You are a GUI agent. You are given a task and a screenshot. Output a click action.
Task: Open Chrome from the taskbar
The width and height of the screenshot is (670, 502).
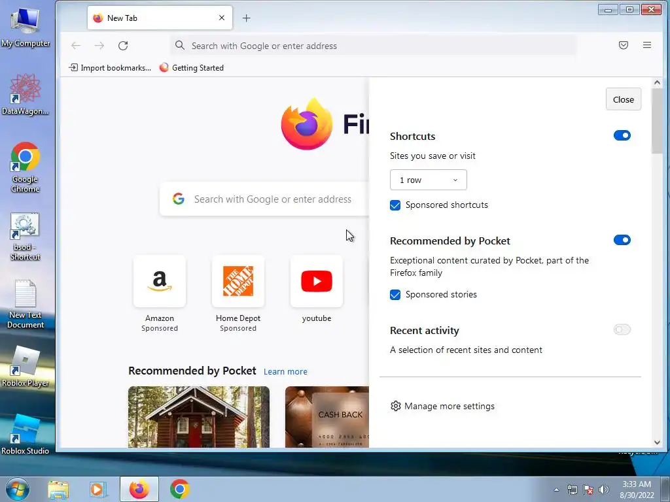pos(179,489)
